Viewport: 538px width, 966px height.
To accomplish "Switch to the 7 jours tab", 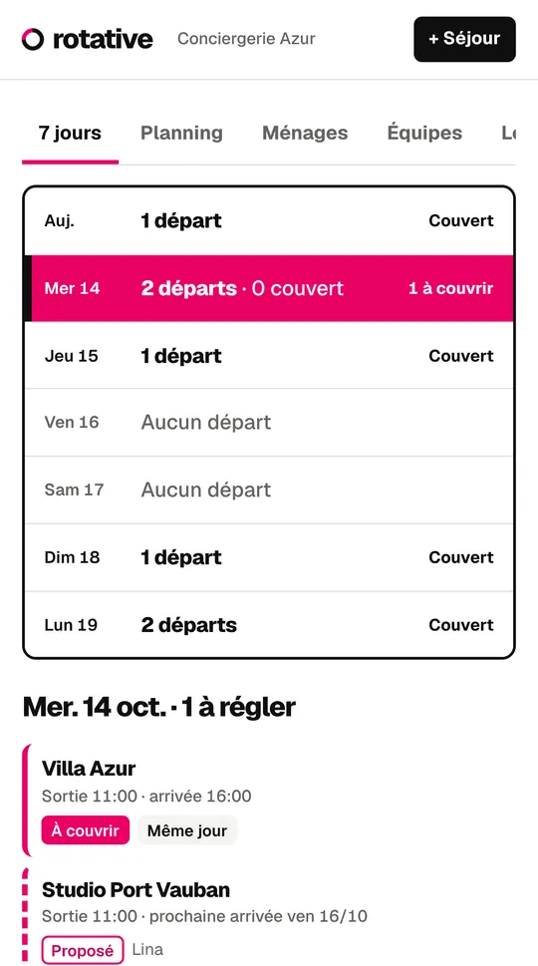I will 70,133.
